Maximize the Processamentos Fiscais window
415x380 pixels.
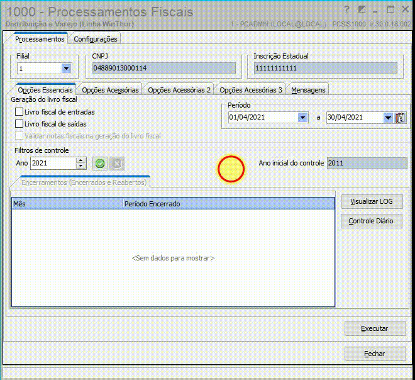390,9
